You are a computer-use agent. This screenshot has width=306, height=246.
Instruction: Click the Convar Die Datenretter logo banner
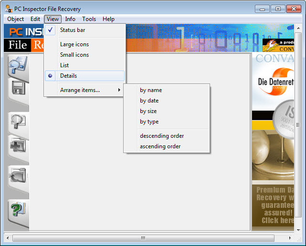(x=273, y=82)
